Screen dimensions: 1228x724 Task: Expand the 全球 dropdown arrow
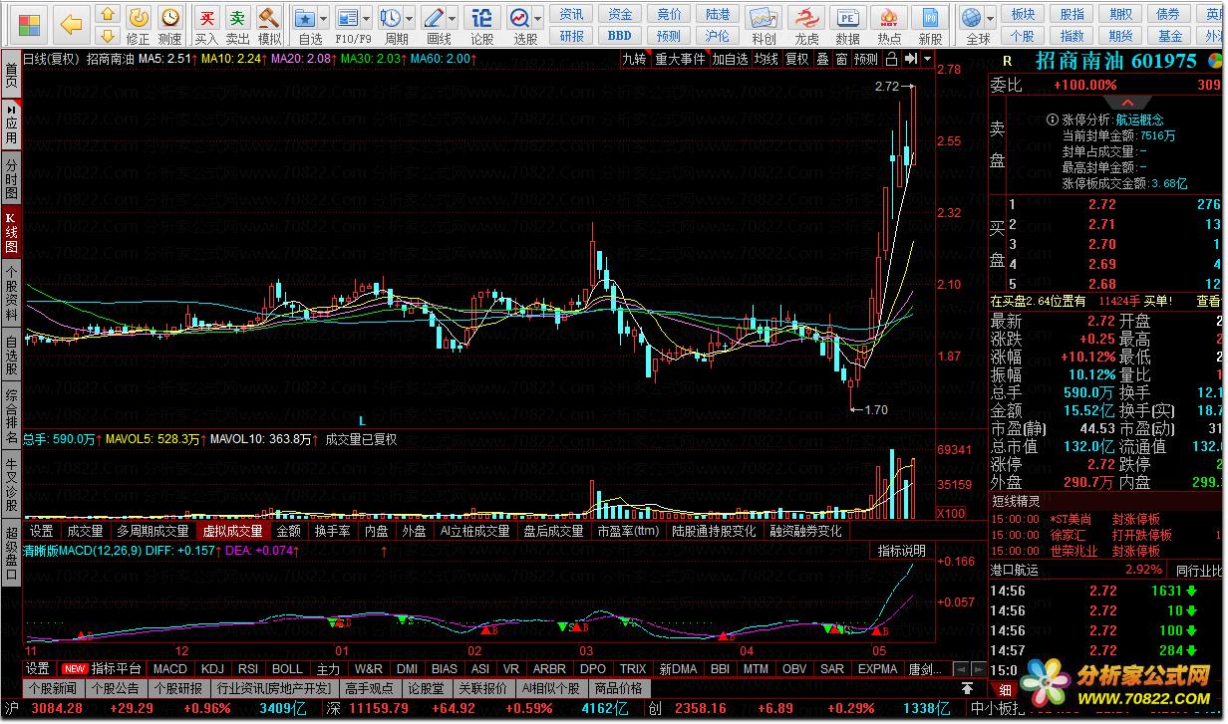pos(992,18)
